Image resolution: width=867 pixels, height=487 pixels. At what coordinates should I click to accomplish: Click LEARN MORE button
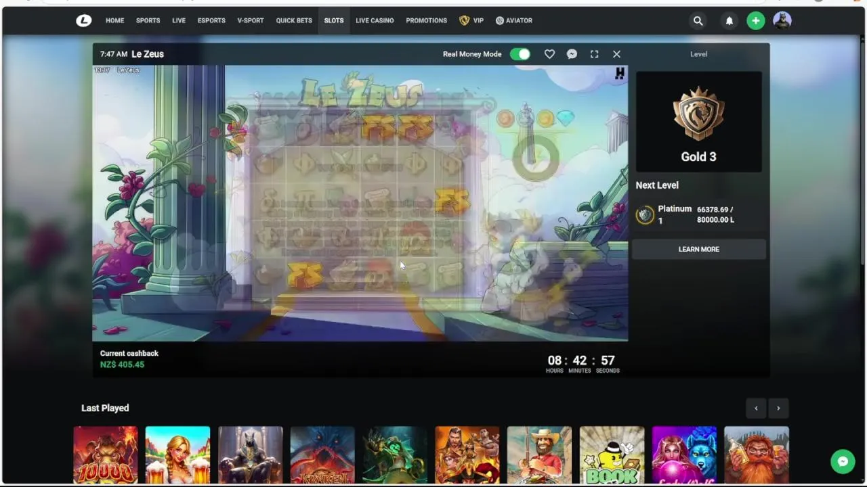tap(699, 250)
